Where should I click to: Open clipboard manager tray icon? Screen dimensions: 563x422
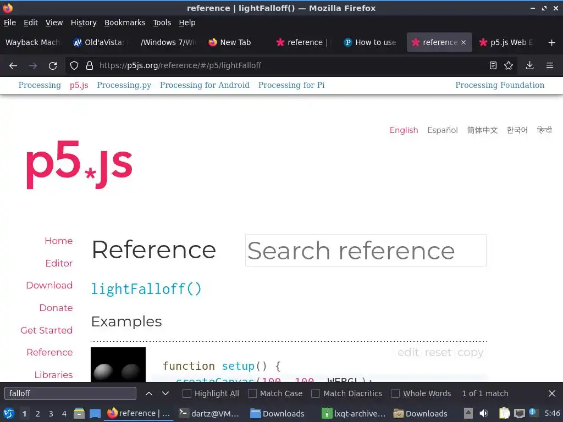click(x=504, y=413)
